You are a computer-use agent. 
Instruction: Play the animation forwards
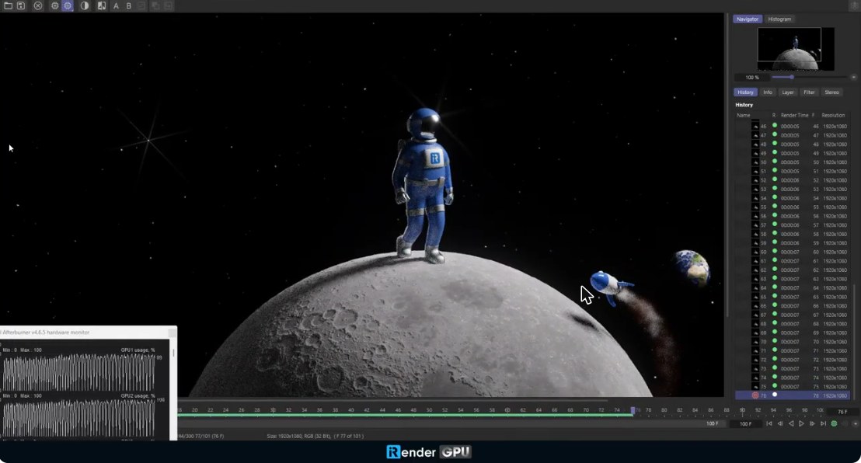click(x=801, y=424)
